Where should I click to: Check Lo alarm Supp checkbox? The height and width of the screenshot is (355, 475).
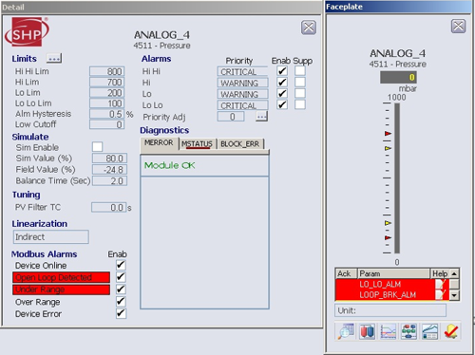300,93
